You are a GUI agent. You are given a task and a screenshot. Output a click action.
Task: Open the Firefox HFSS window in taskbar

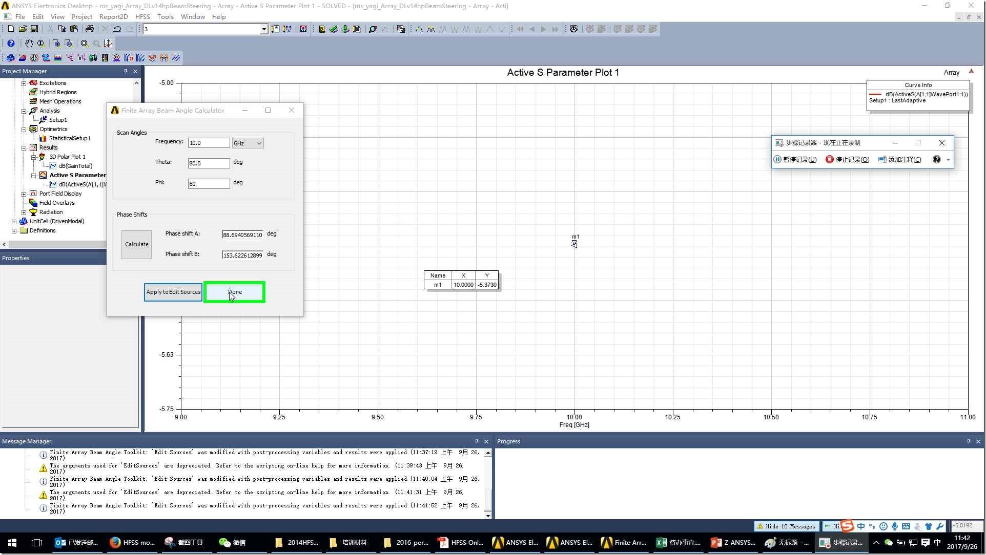[x=132, y=543]
